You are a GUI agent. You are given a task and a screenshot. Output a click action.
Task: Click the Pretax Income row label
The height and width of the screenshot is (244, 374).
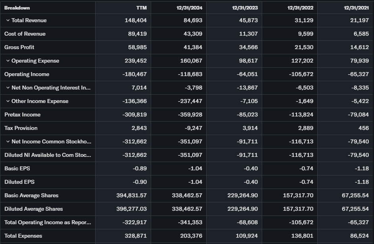click(23, 114)
